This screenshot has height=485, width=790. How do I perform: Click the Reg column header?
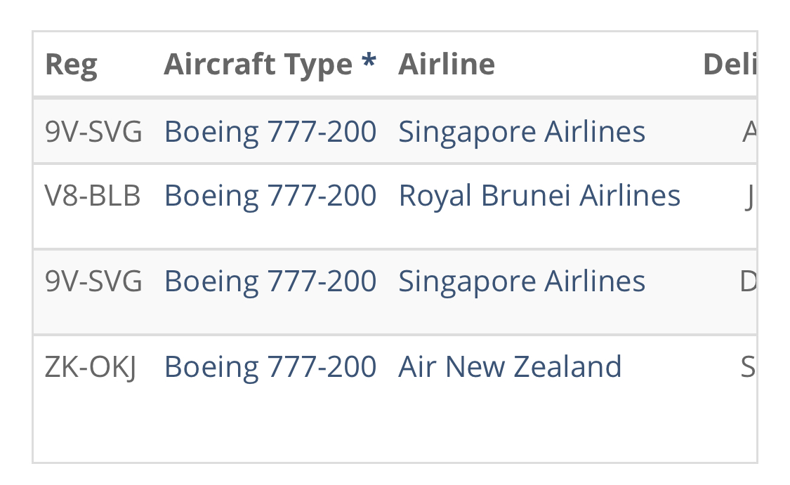[71, 65]
